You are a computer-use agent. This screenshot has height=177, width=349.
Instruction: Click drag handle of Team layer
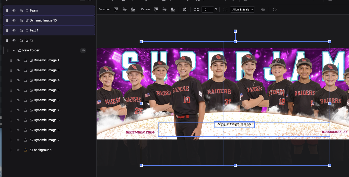[x=7, y=10]
